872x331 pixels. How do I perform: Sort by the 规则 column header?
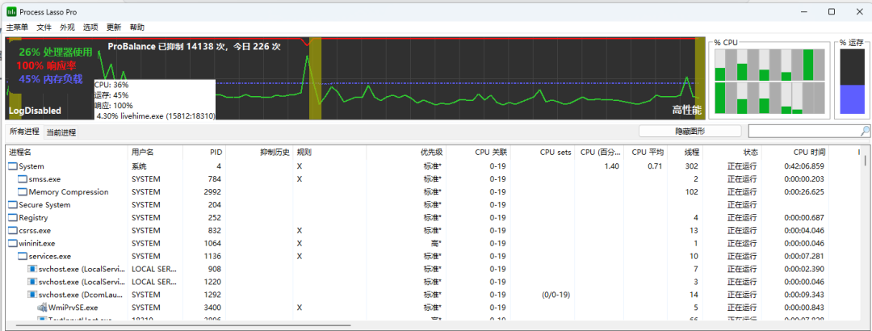coord(329,152)
